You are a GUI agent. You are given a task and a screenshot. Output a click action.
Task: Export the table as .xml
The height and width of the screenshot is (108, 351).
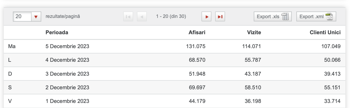(316, 17)
